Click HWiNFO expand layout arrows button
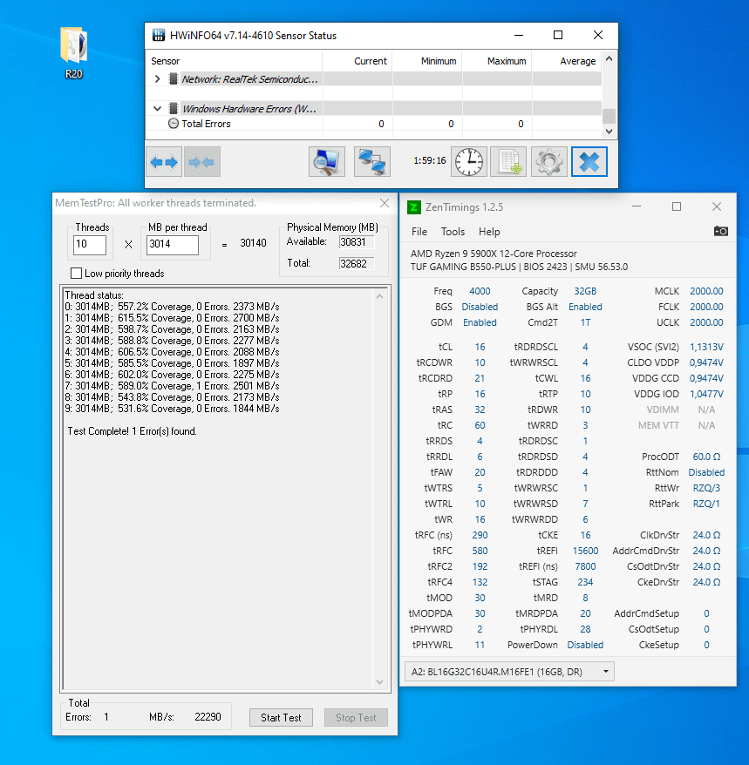 164,162
